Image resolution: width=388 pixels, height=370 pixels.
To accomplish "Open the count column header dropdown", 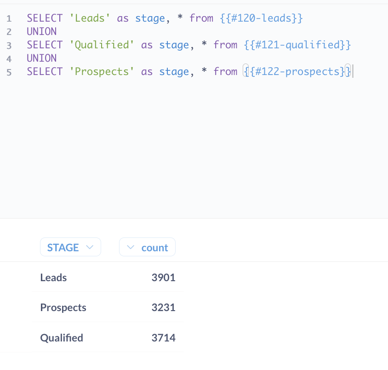I will [147, 247].
